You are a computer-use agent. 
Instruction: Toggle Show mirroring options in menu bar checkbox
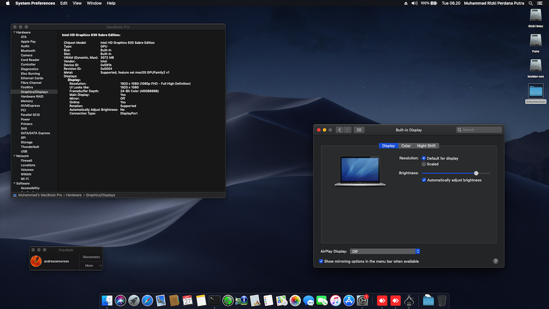pyautogui.click(x=321, y=262)
